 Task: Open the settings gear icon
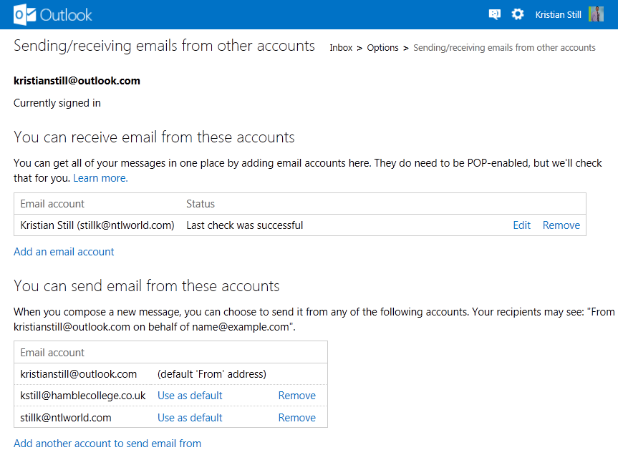[518, 14]
